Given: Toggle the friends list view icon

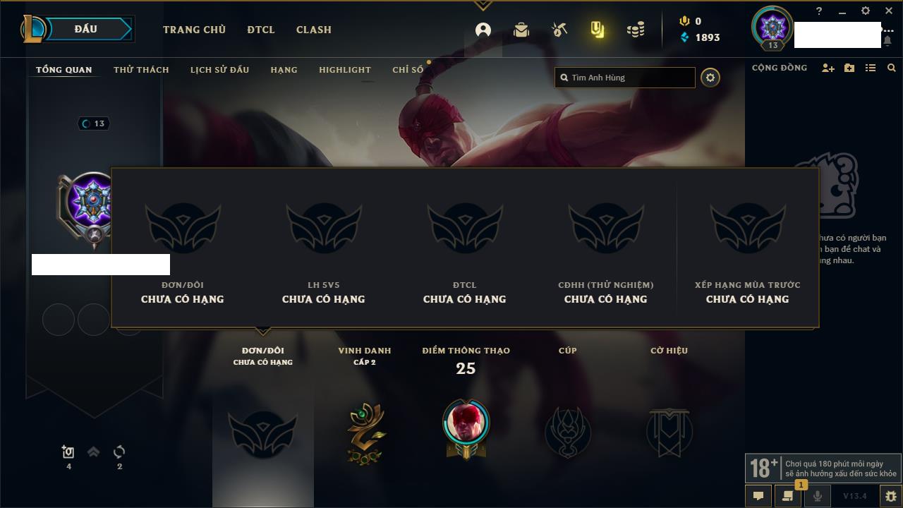Looking at the screenshot, I should tap(871, 68).
